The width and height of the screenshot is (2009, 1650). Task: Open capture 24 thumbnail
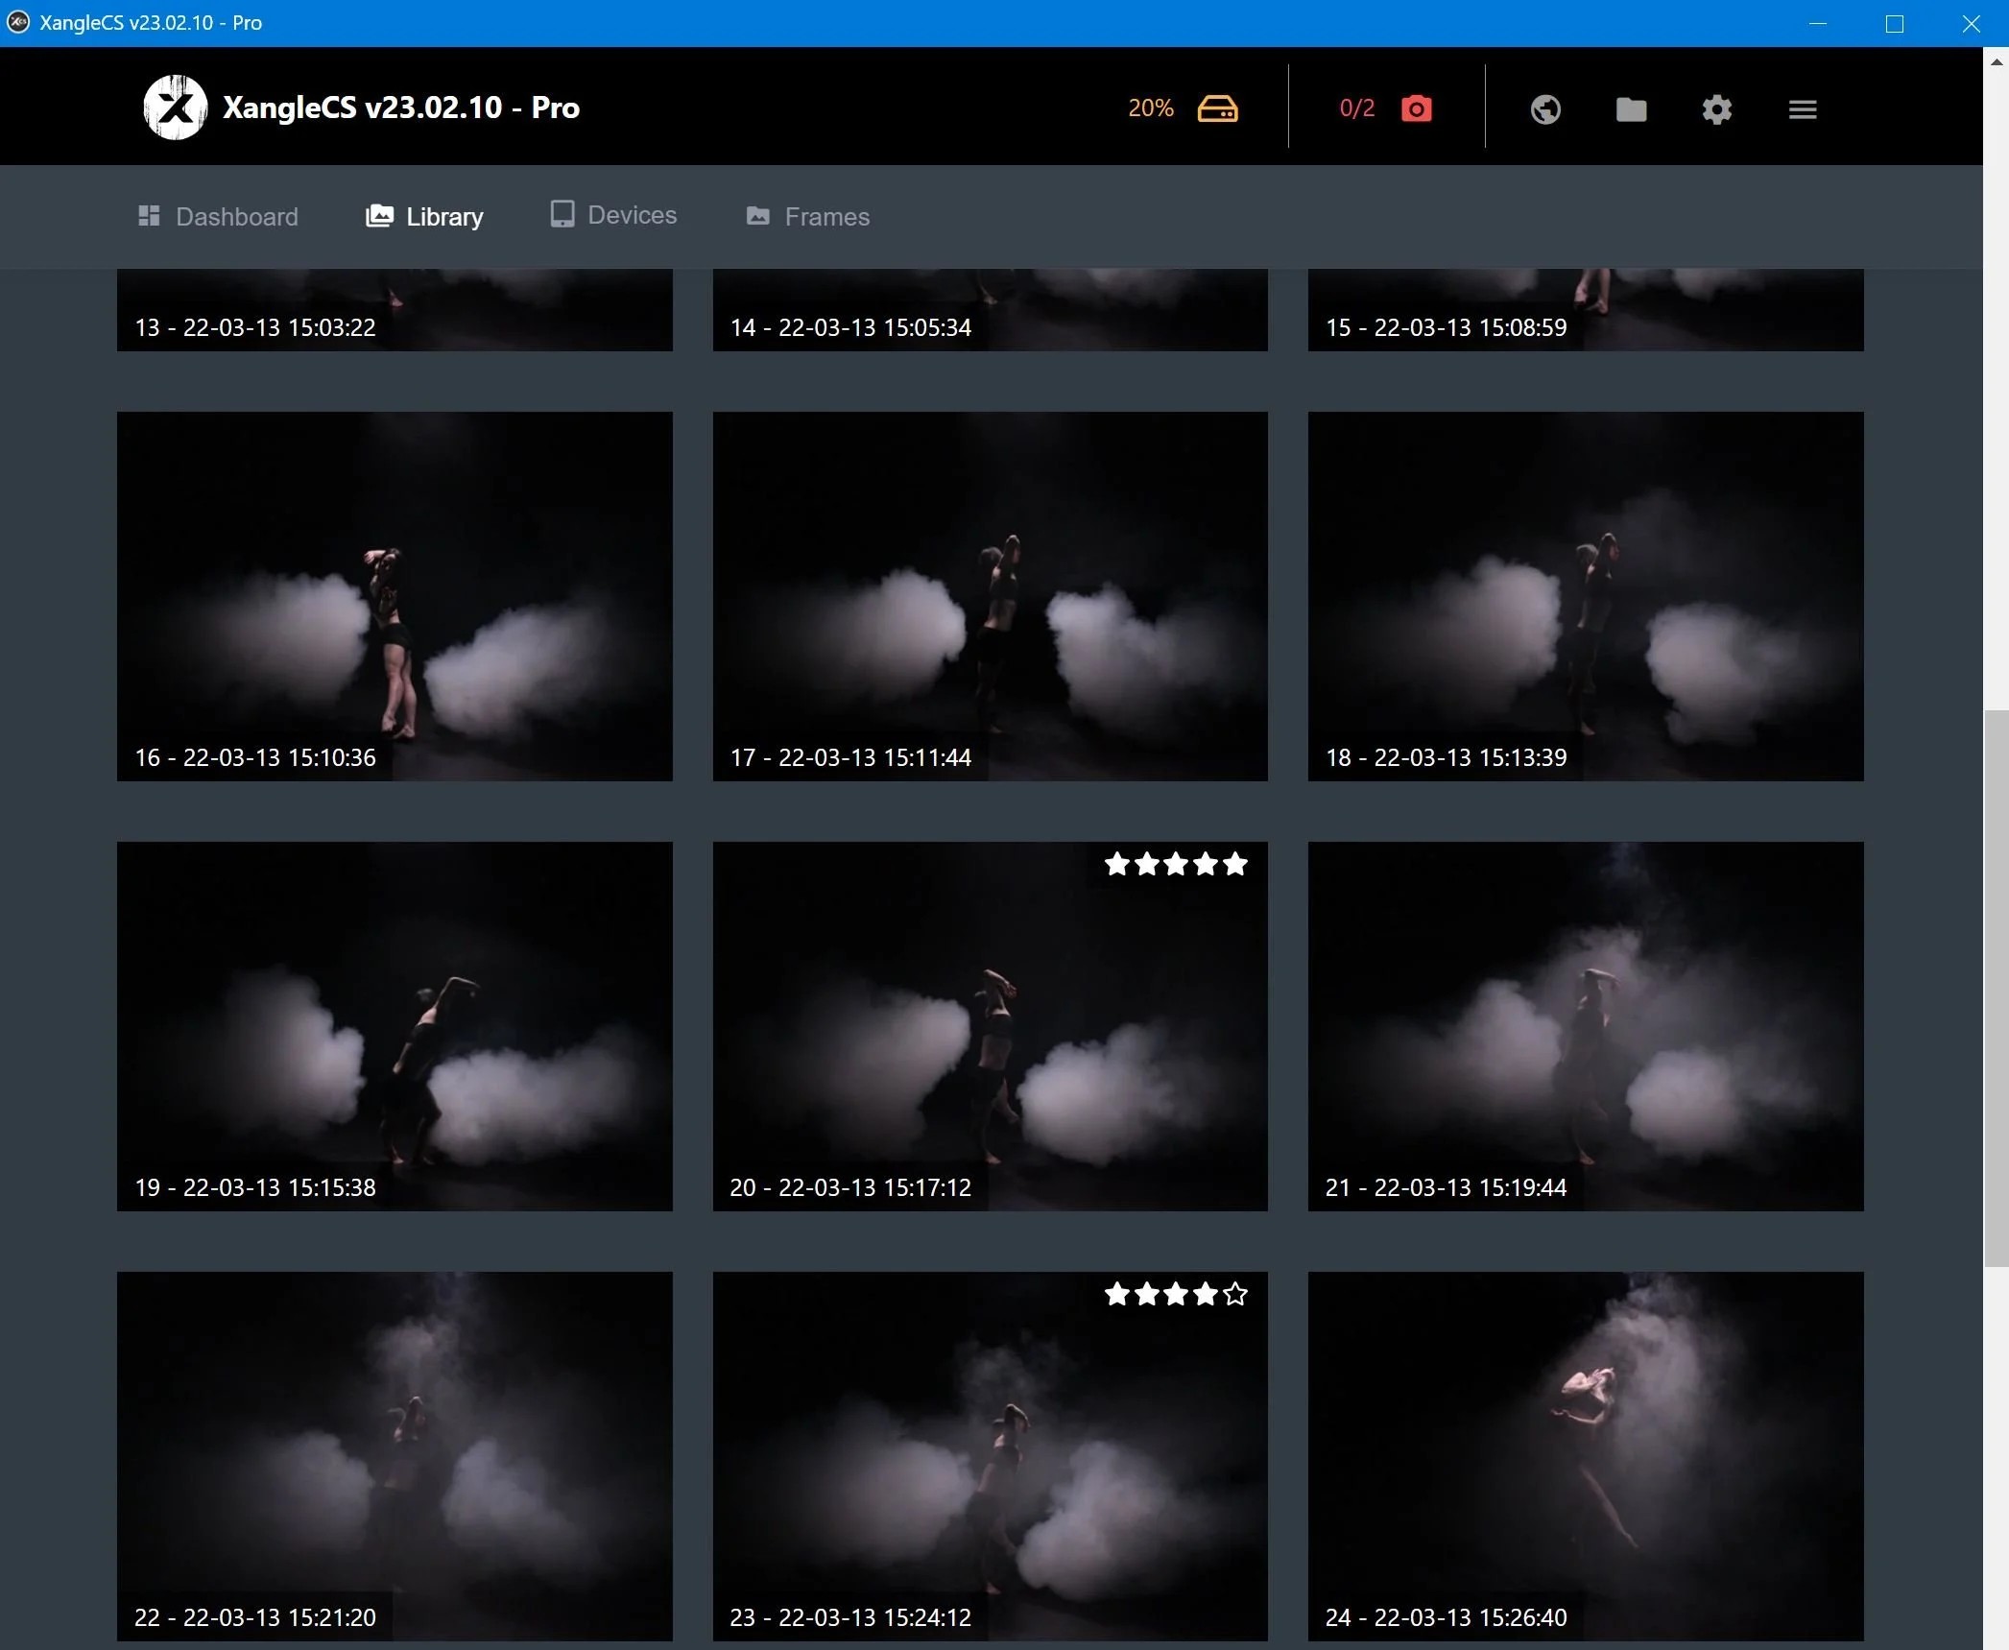tap(1586, 1456)
